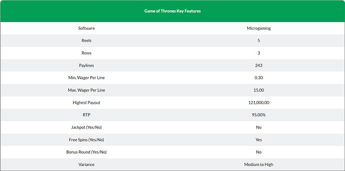Select Max. Wager Per Line label
Screen dimensions: 345x171
[x=87, y=90]
